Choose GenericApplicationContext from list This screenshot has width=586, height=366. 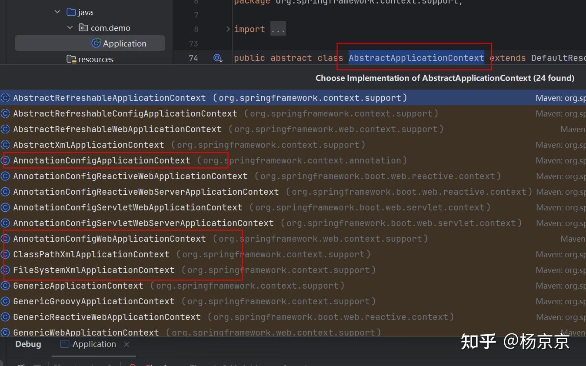[x=293, y=286]
